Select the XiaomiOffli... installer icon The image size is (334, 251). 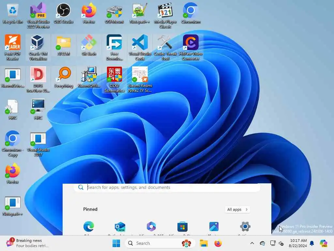(x=89, y=77)
